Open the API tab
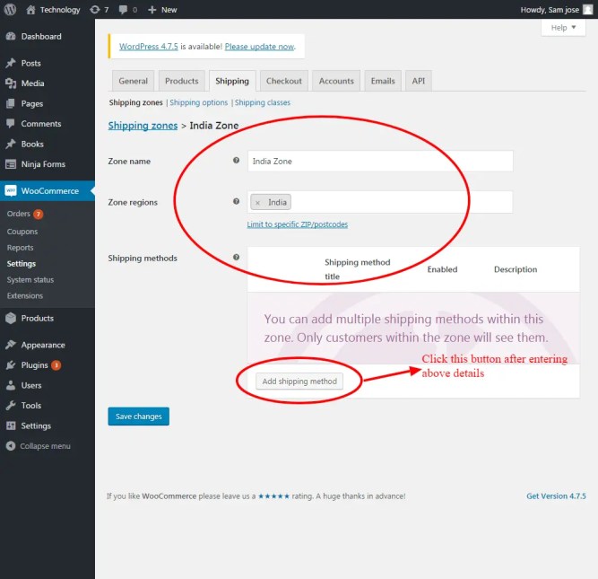Image resolution: width=598 pixels, height=579 pixels. coord(419,81)
